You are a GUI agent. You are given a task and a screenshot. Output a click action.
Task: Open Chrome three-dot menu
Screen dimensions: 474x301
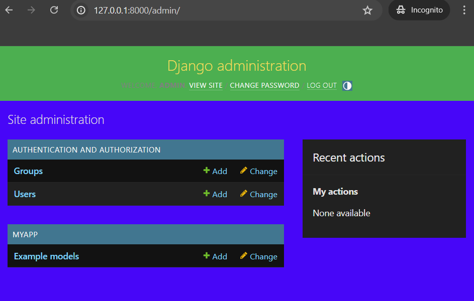[x=464, y=10]
